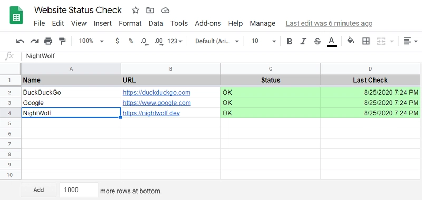Select column D header
The width and height of the screenshot is (422, 200).
pyautogui.click(x=370, y=69)
